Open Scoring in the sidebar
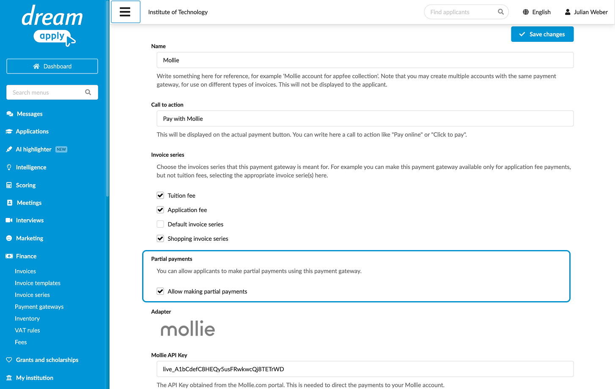 tap(25, 185)
